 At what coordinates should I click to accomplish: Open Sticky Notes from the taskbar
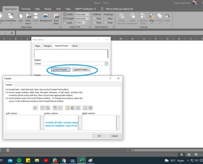28,160
